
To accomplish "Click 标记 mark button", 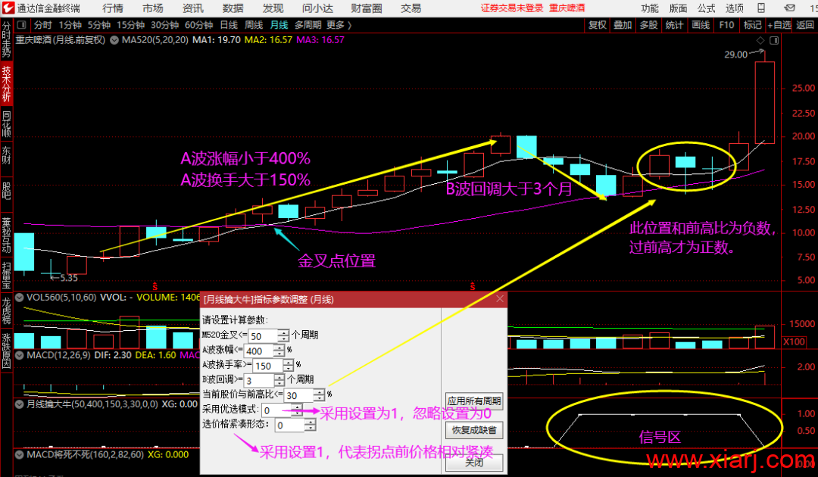I will click(752, 25).
